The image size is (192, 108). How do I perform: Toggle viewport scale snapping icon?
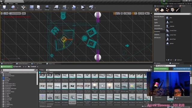139,13
